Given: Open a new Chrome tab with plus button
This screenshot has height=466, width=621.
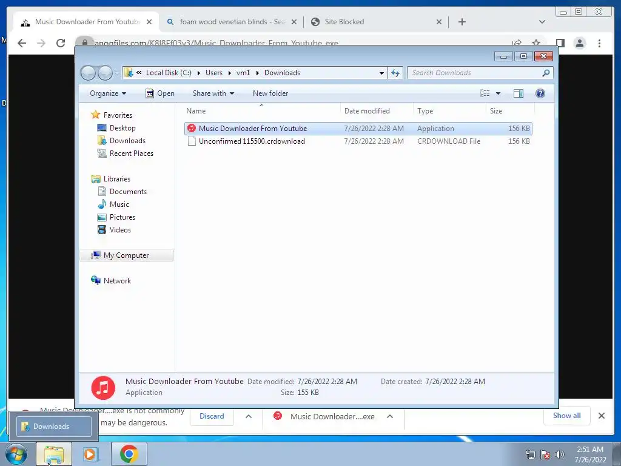Looking at the screenshot, I should (462, 22).
